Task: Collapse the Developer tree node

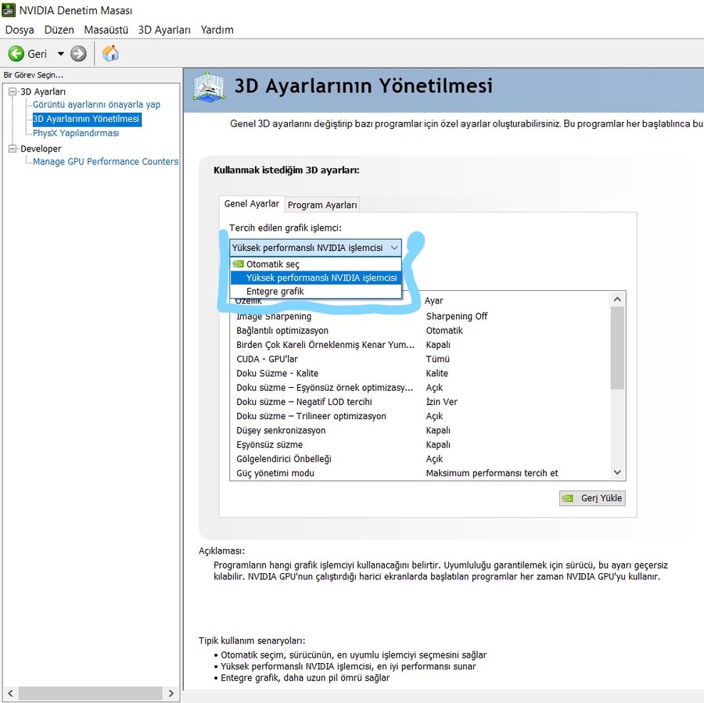Action: [13, 149]
